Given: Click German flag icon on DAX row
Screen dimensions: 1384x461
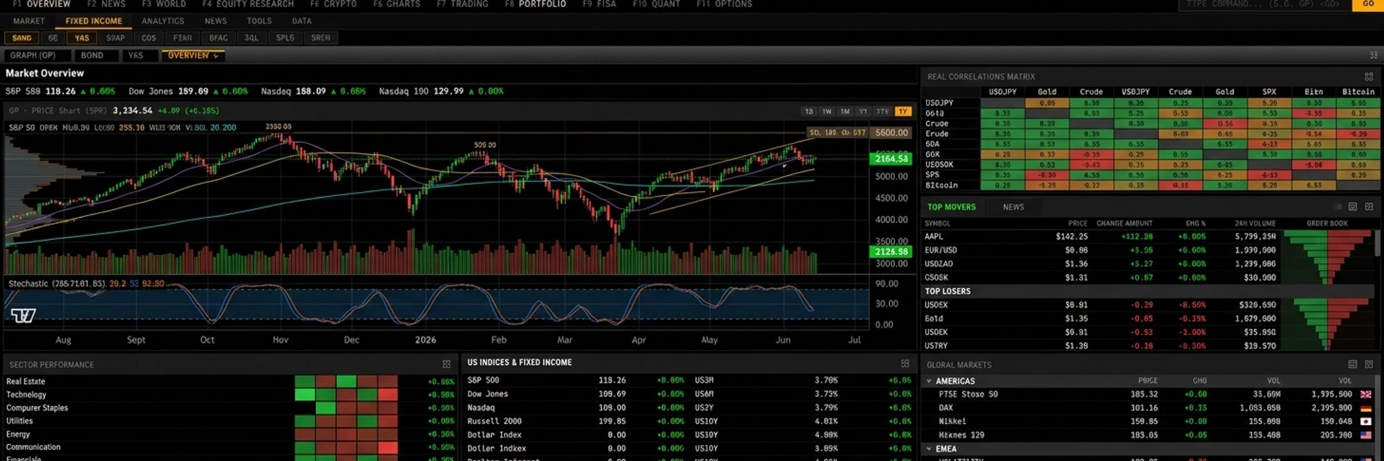Looking at the screenshot, I should [1366, 408].
